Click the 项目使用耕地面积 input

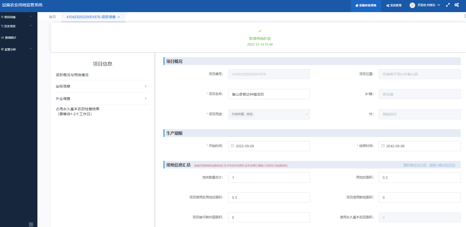[x=419, y=197]
